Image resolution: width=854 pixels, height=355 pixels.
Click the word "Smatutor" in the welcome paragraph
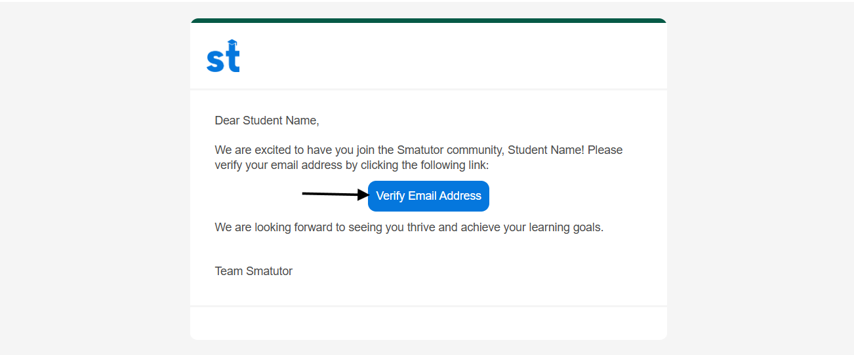[420, 150]
